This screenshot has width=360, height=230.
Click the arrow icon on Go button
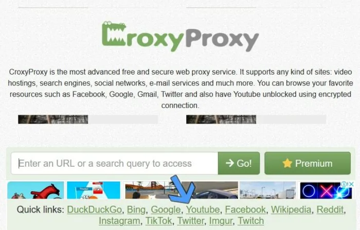(x=230, y=163)
